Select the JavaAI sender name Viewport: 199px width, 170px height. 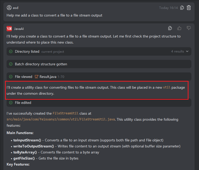[19, 29]
